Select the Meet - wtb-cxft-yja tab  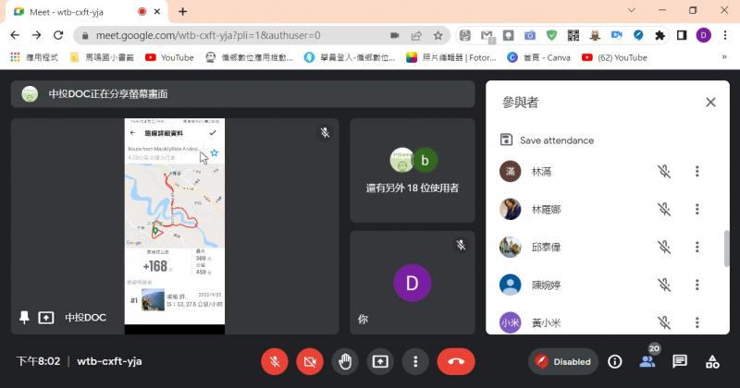tap(86, 12)
